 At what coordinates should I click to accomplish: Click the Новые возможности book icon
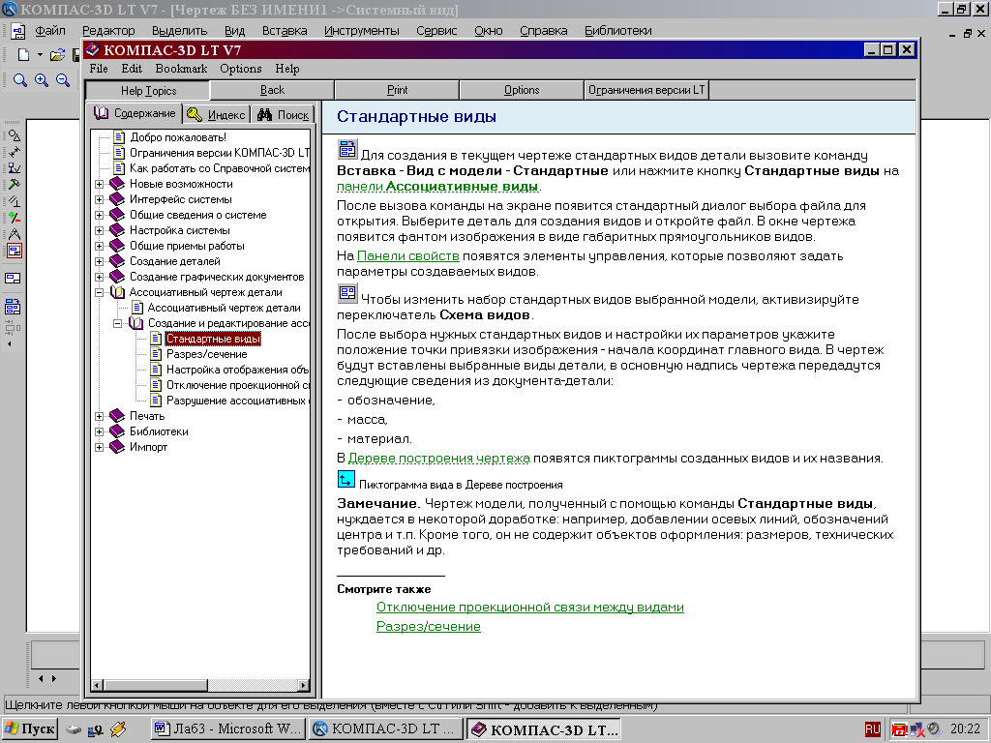click(117, 184)
